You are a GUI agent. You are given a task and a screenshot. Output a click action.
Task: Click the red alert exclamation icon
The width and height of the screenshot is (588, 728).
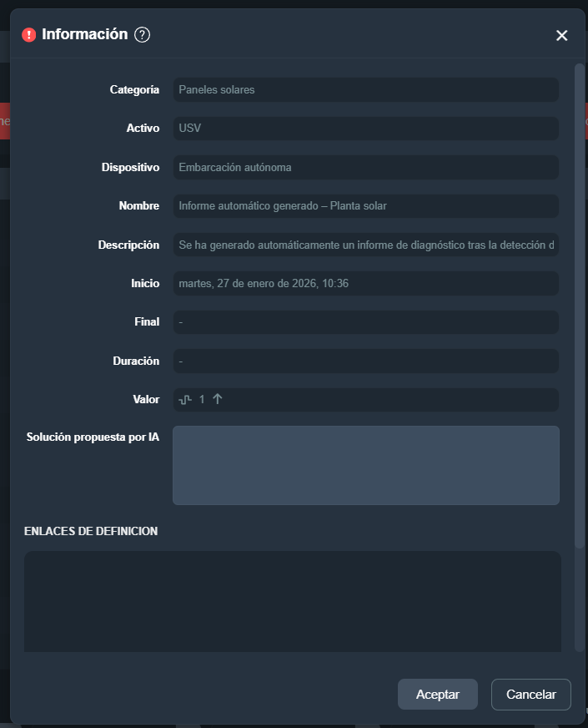(x=28, y=35)
